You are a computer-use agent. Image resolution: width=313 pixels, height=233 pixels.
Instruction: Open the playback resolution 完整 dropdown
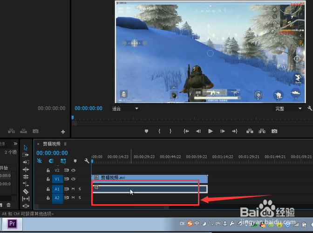point(288,109)
